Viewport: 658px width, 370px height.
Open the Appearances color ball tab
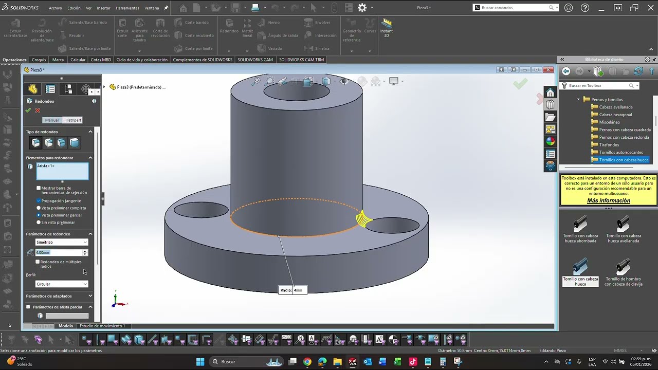coord(550,141)
